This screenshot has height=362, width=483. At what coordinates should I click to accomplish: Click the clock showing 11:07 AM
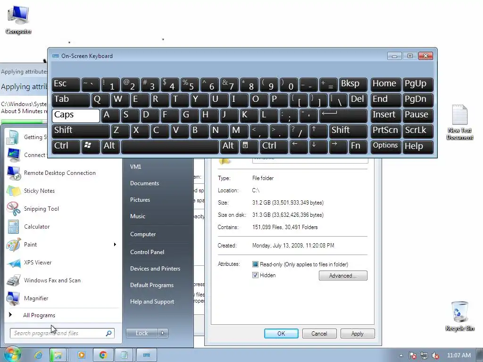coord(458,355)
